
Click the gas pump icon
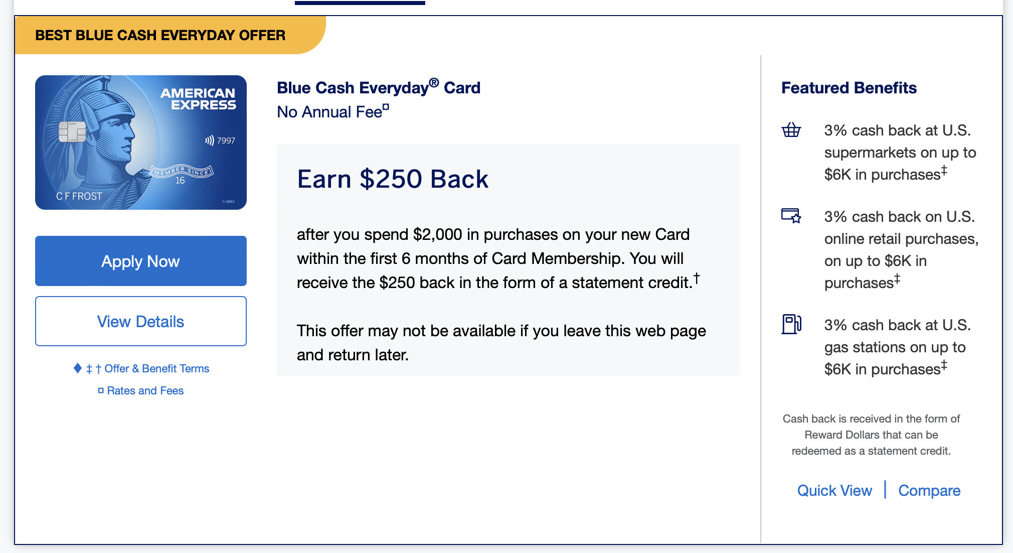791,324
